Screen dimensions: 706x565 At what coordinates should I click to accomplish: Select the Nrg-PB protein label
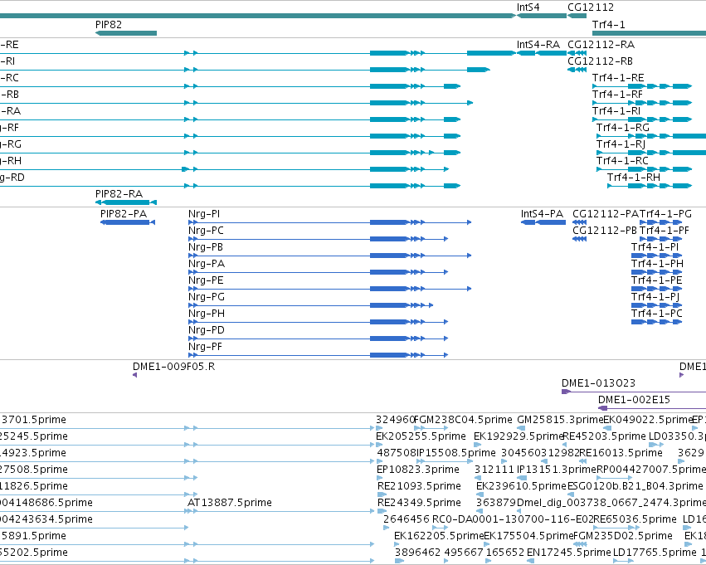(206, 247)
